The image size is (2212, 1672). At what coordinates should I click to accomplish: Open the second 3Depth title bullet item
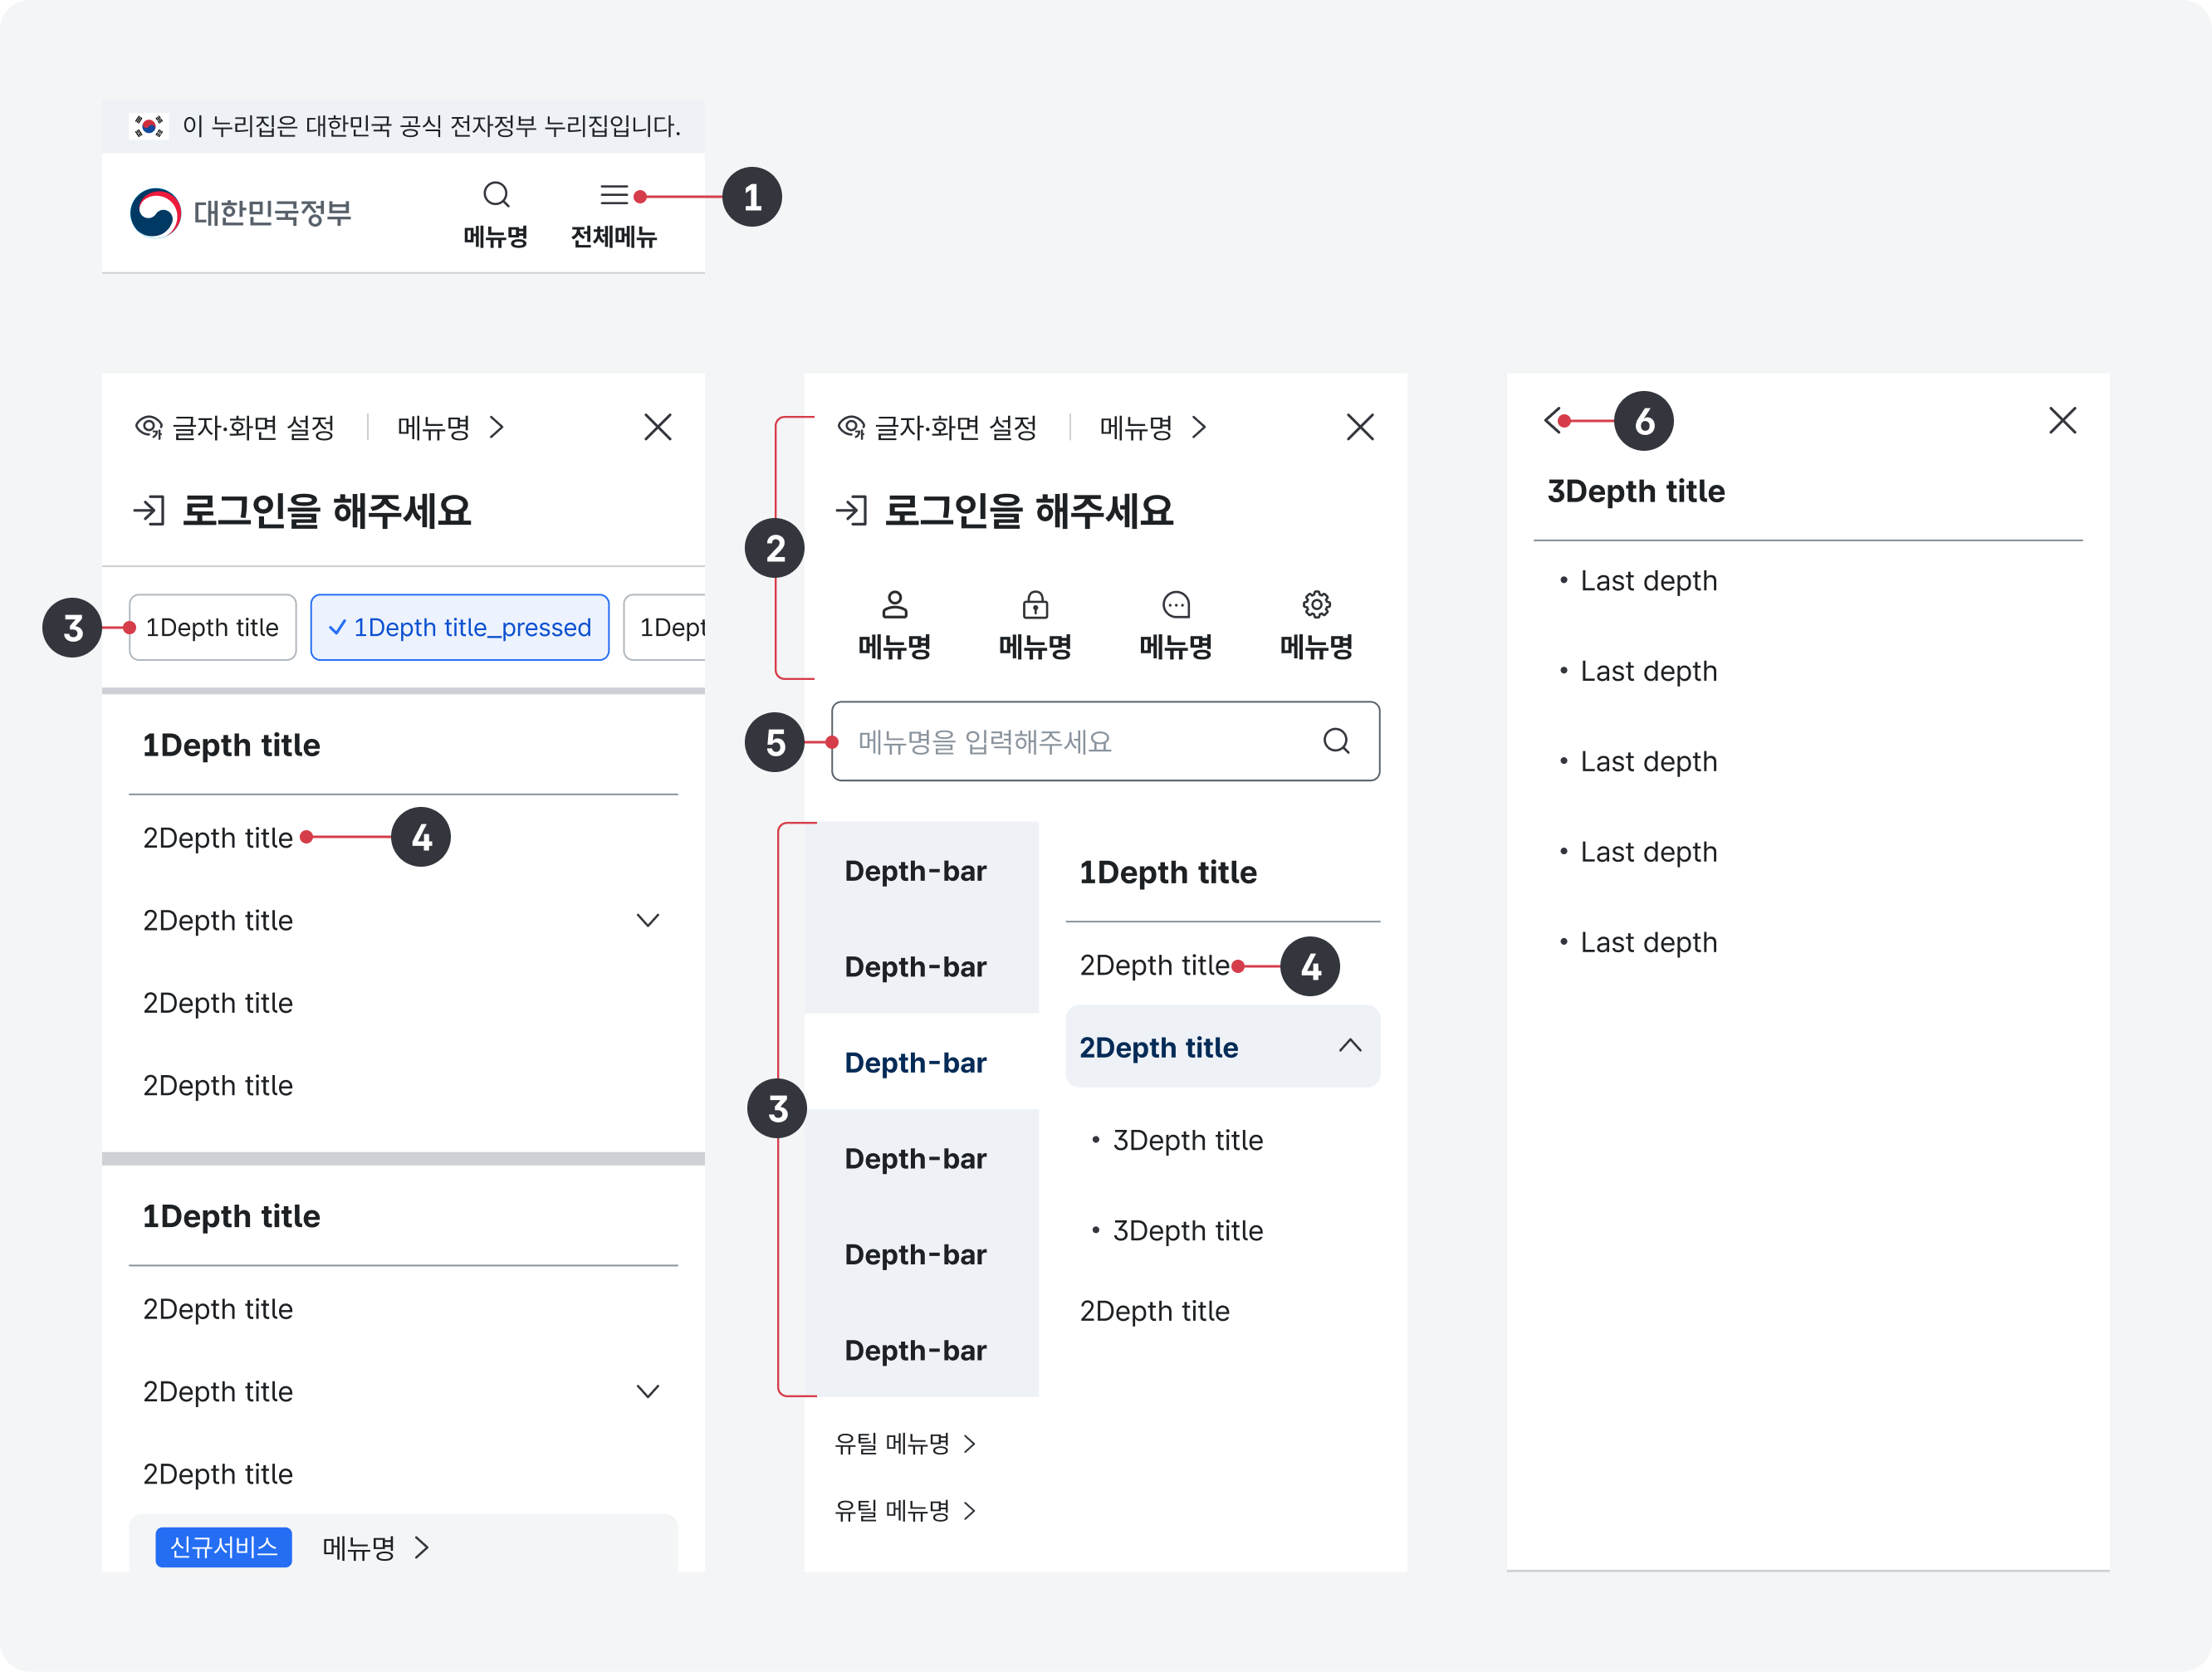[1188, 1231]
